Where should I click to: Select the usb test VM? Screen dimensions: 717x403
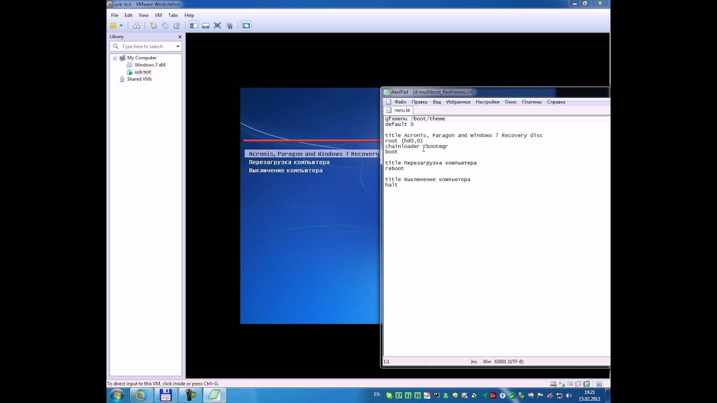tap(142, 72)
